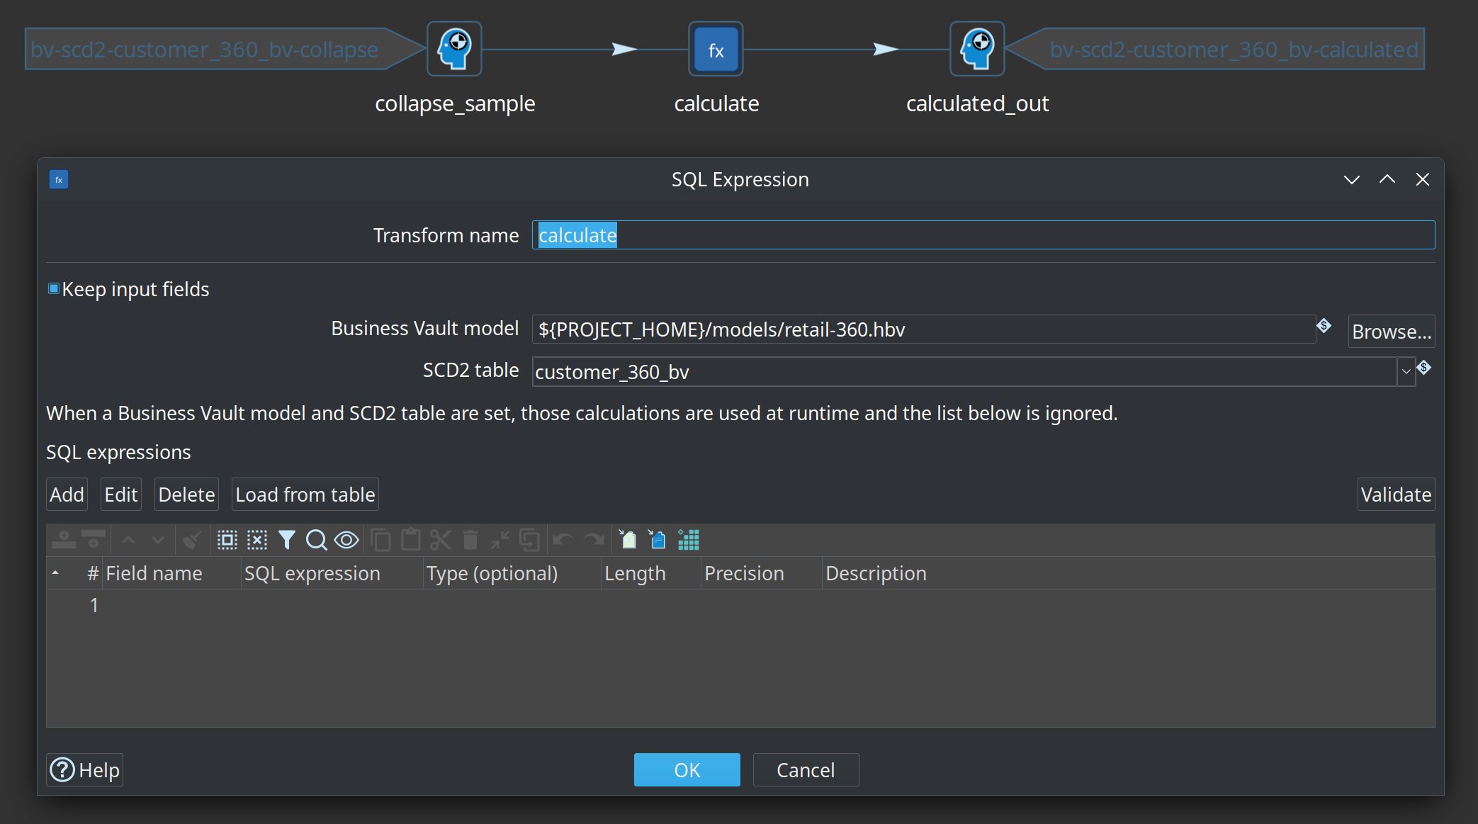Click variable diamond icon beside SCD2 table

click(1424, 368)
